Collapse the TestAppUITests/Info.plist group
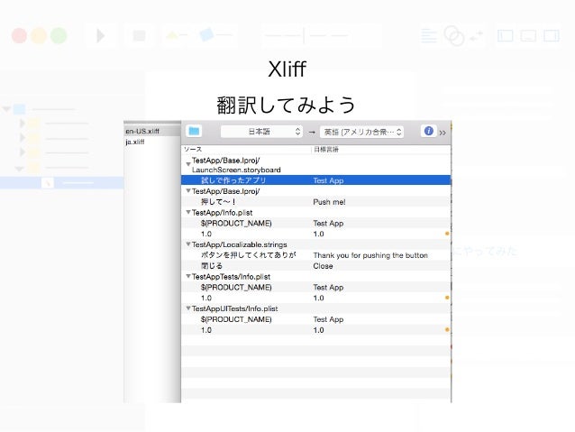Image resolution: width=575 pixels, height=432 pixels. [x=188, y=308]
